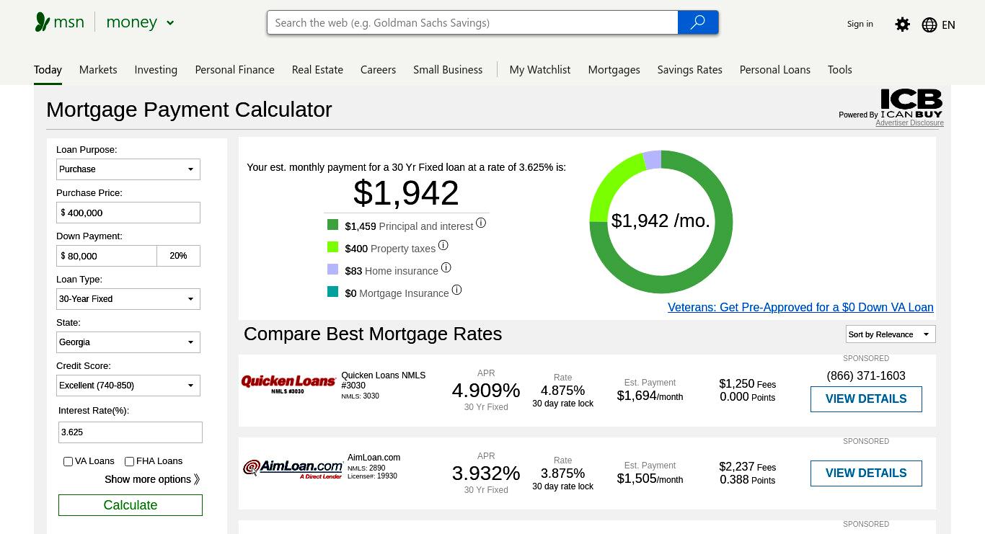The height and width of the screenshot is (534, 985).
Task: Click the 3.932% APR value
Action: (486, 473)
